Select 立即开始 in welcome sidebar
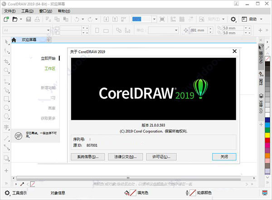Viewport: 272px width, 200px height. pyautogui.click(x=48, y=58)
